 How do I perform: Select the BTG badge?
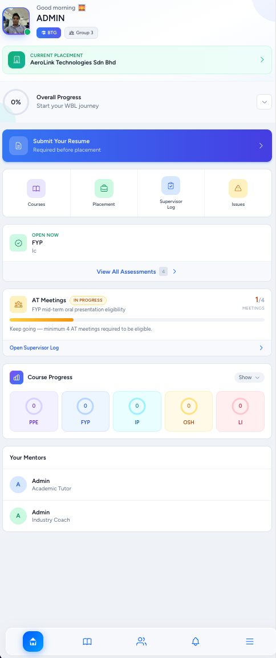tap(48, 33)
